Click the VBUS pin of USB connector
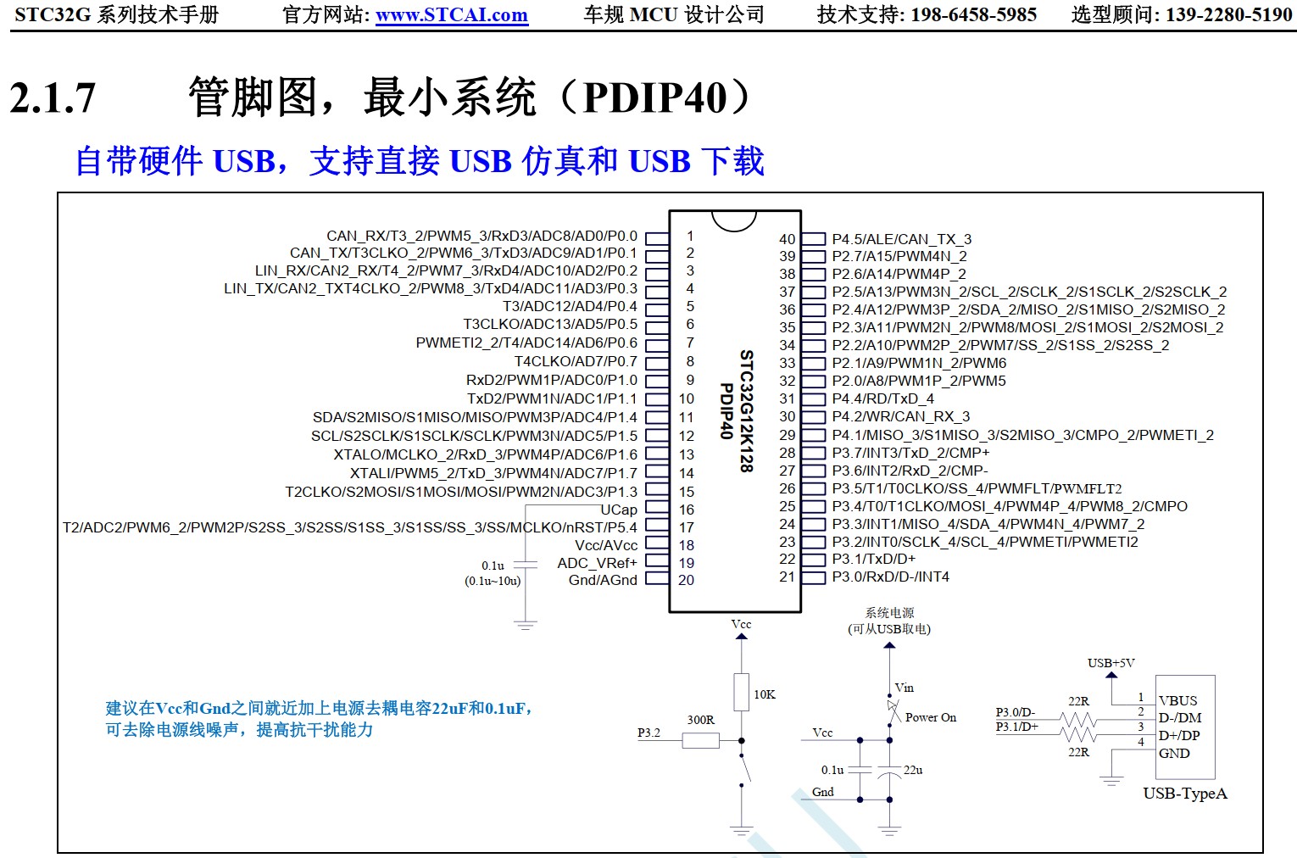 coord(1178,700)
